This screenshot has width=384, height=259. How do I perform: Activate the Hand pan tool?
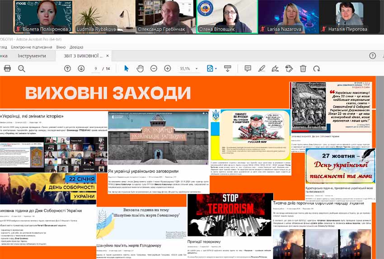[x=140, y=68]
